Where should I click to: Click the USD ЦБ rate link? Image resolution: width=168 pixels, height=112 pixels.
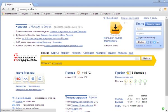tap(119, 99)
